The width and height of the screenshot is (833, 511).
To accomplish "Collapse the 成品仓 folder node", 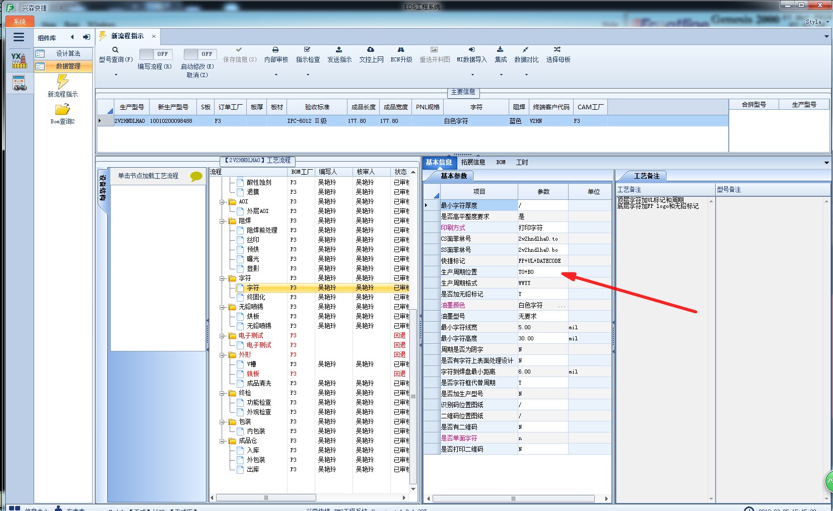I will coord(222,441).
